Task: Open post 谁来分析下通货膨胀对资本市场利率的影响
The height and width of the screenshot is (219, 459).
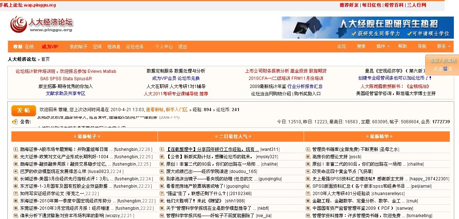Action: 62,216
